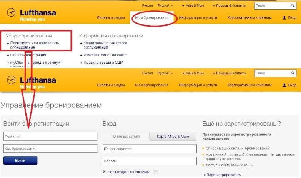Screen dimensions: 301x178
Task: Click the Преимущества зарегистрированного пользователя text
Action: (x=236, y=137)
